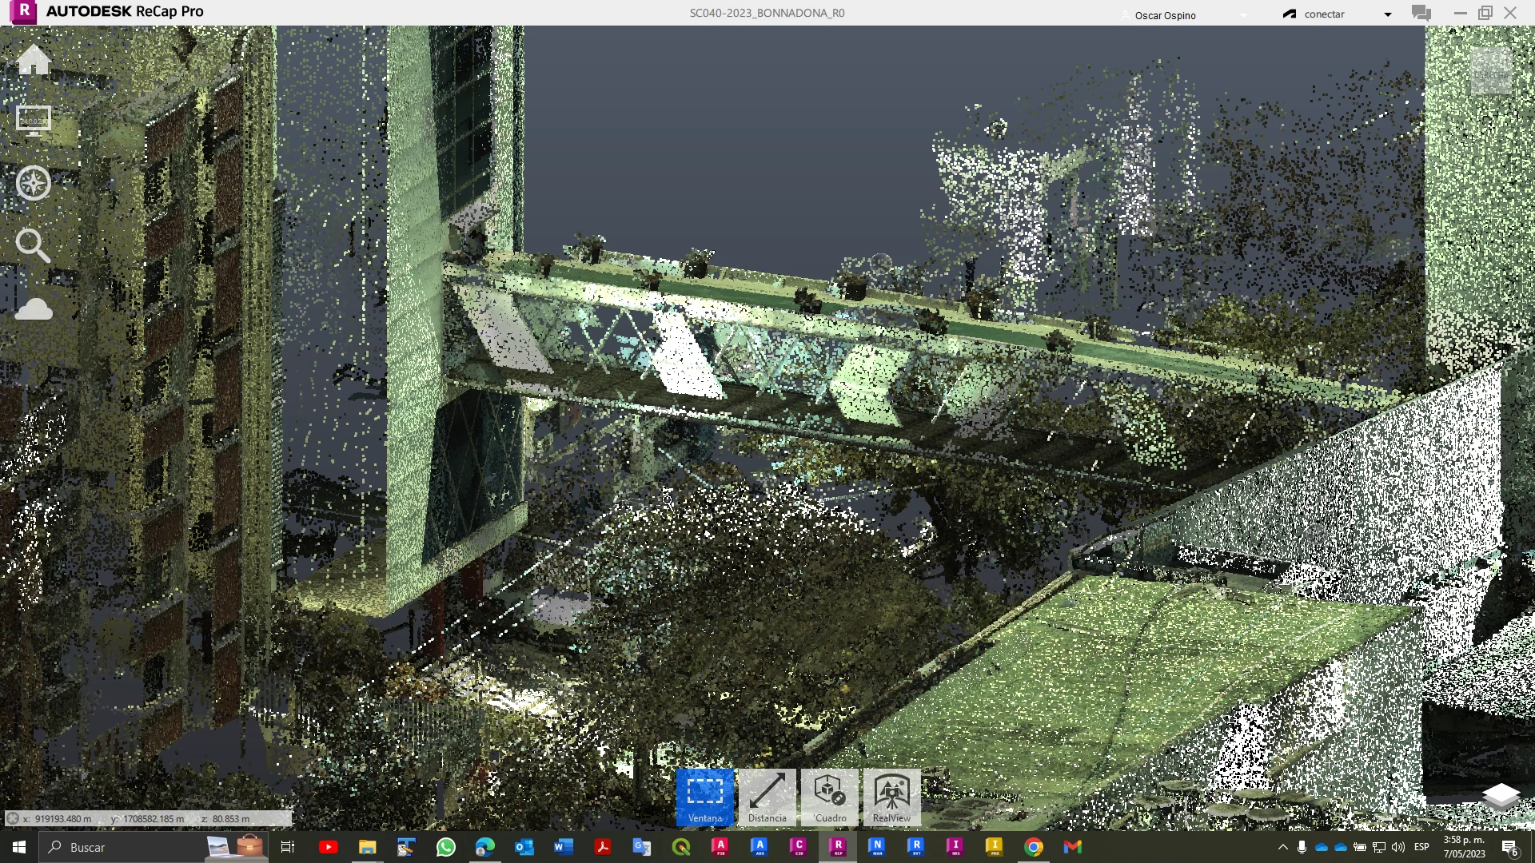Select the Distancia measurement tool
This screenshot has height=863, width=1535.
(x=767, y=797)
